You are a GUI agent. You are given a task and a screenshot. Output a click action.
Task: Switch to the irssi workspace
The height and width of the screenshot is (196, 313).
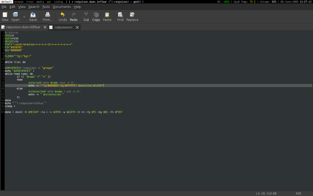tap(30, 2)
